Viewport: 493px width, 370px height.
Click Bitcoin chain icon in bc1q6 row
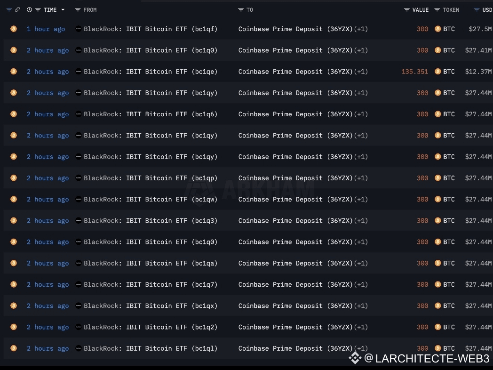pos(14,114)
